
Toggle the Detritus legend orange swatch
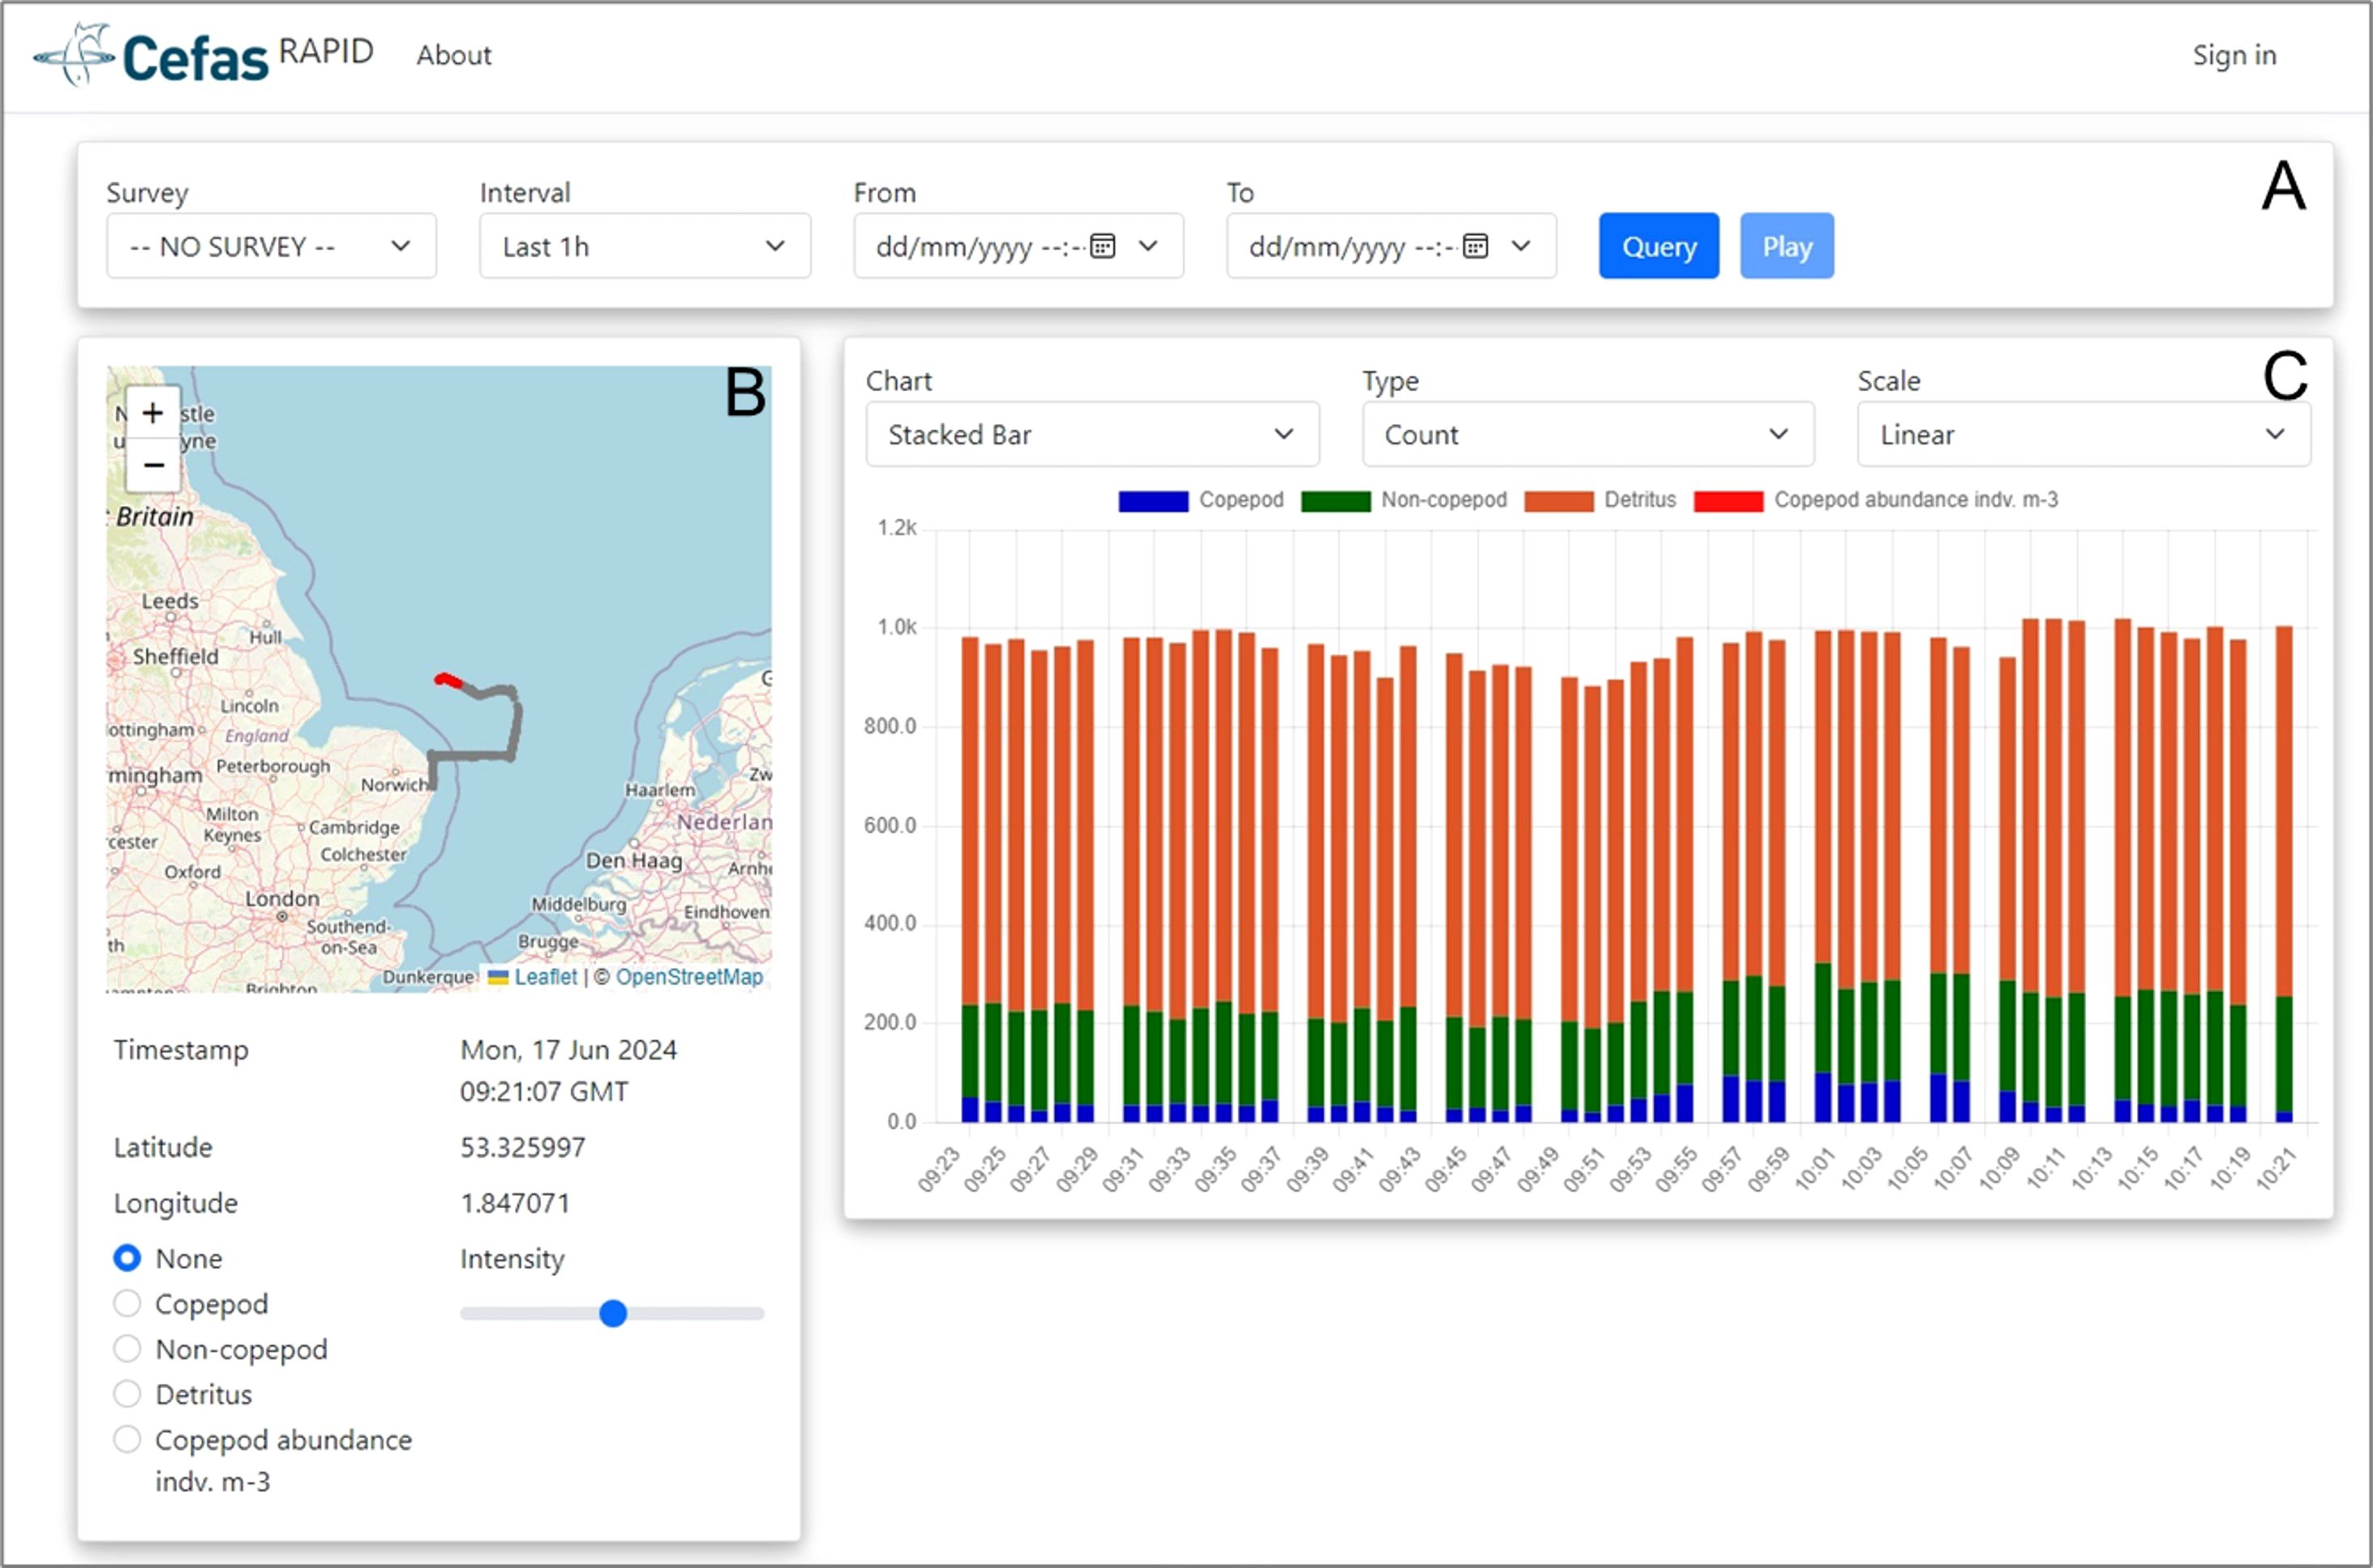(x=1558, y=501)
